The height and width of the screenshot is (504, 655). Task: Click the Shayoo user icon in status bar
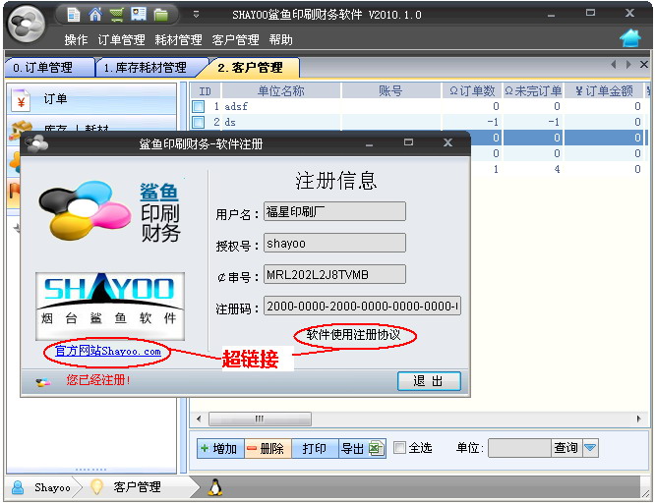18,487
